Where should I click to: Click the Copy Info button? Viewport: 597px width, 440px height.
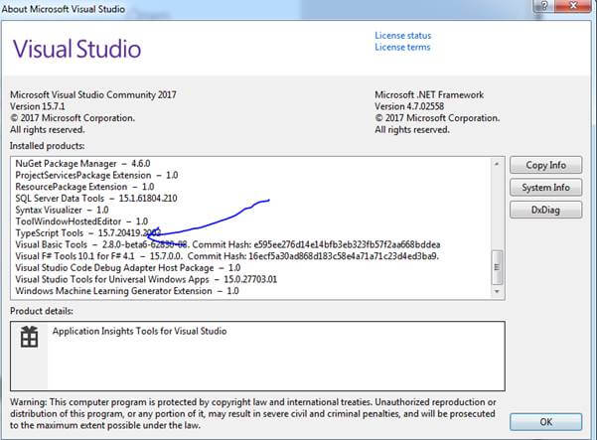pyautogui.click(x=545, y=165)
